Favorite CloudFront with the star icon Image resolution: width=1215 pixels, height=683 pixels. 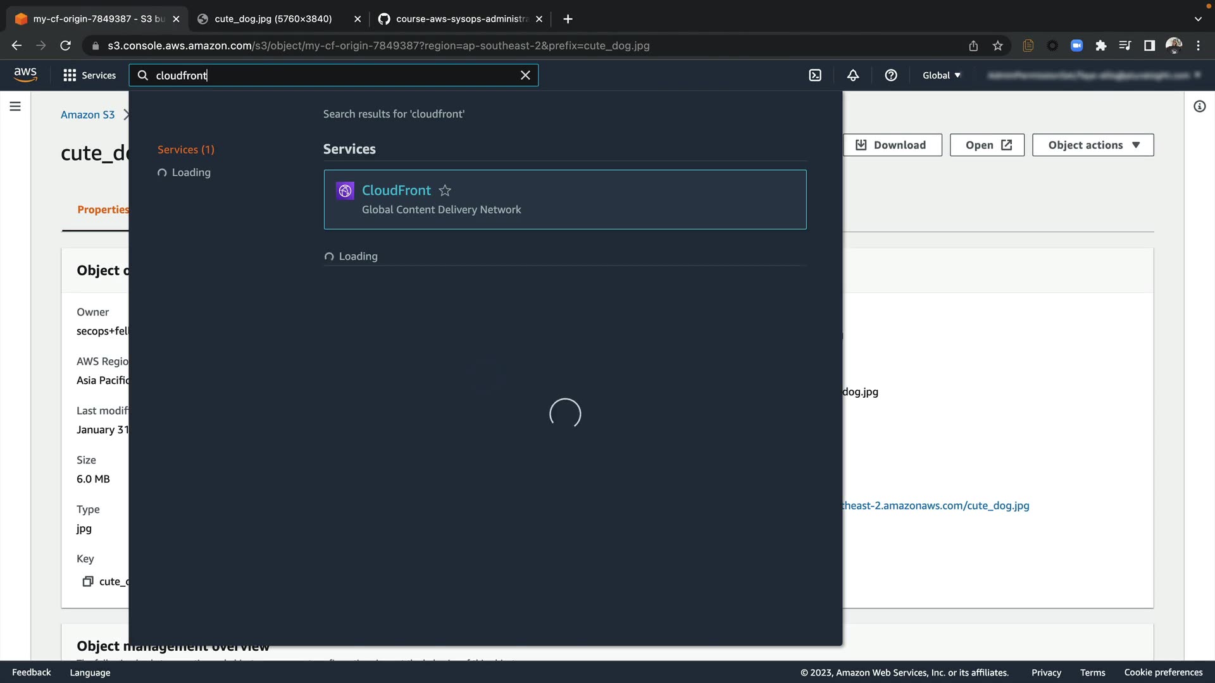click(x=445, y=190)
